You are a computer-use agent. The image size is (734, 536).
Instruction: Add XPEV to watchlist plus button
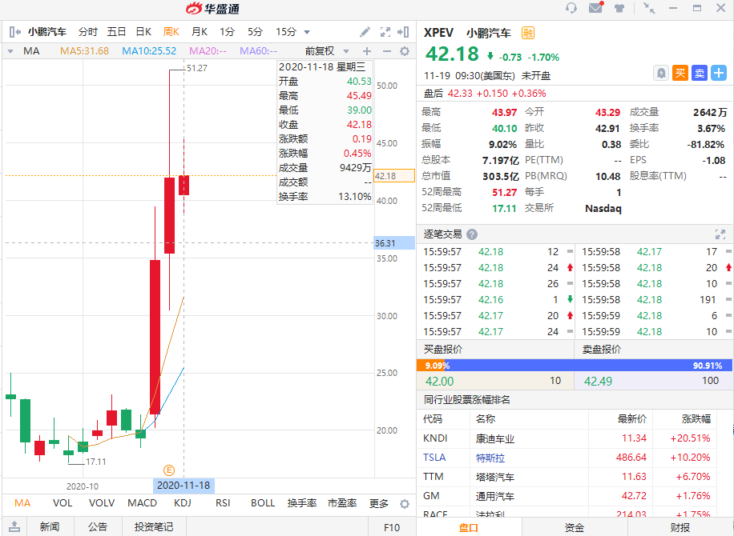coord(719,73)
